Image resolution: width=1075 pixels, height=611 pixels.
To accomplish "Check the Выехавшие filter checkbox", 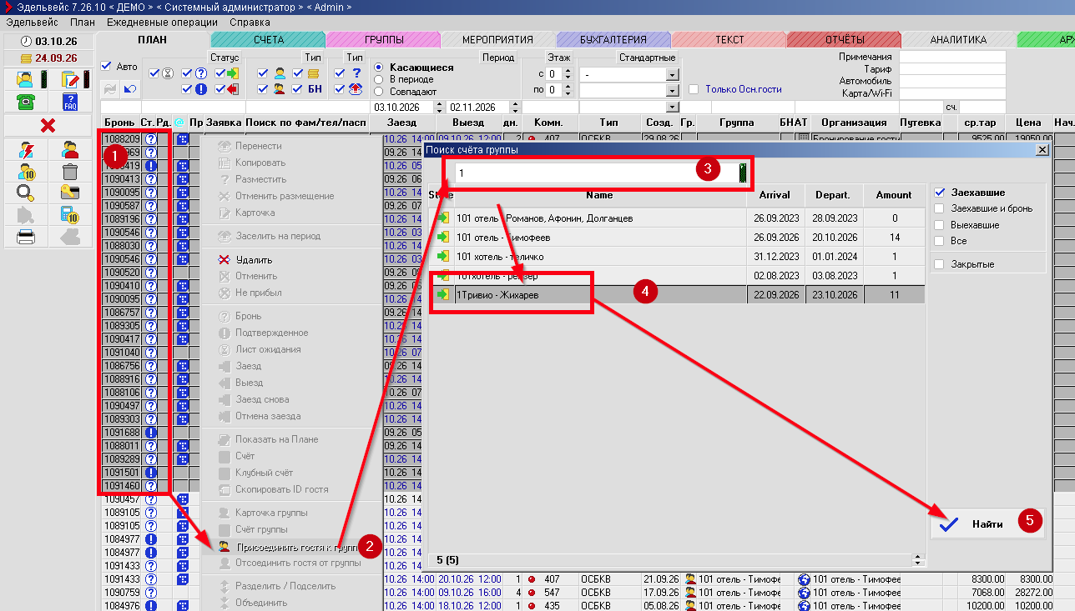I will click(941, 225).
